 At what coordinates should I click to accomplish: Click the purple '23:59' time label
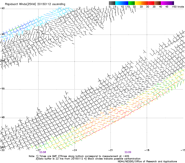pyautogui.click(x=128, y=152)
